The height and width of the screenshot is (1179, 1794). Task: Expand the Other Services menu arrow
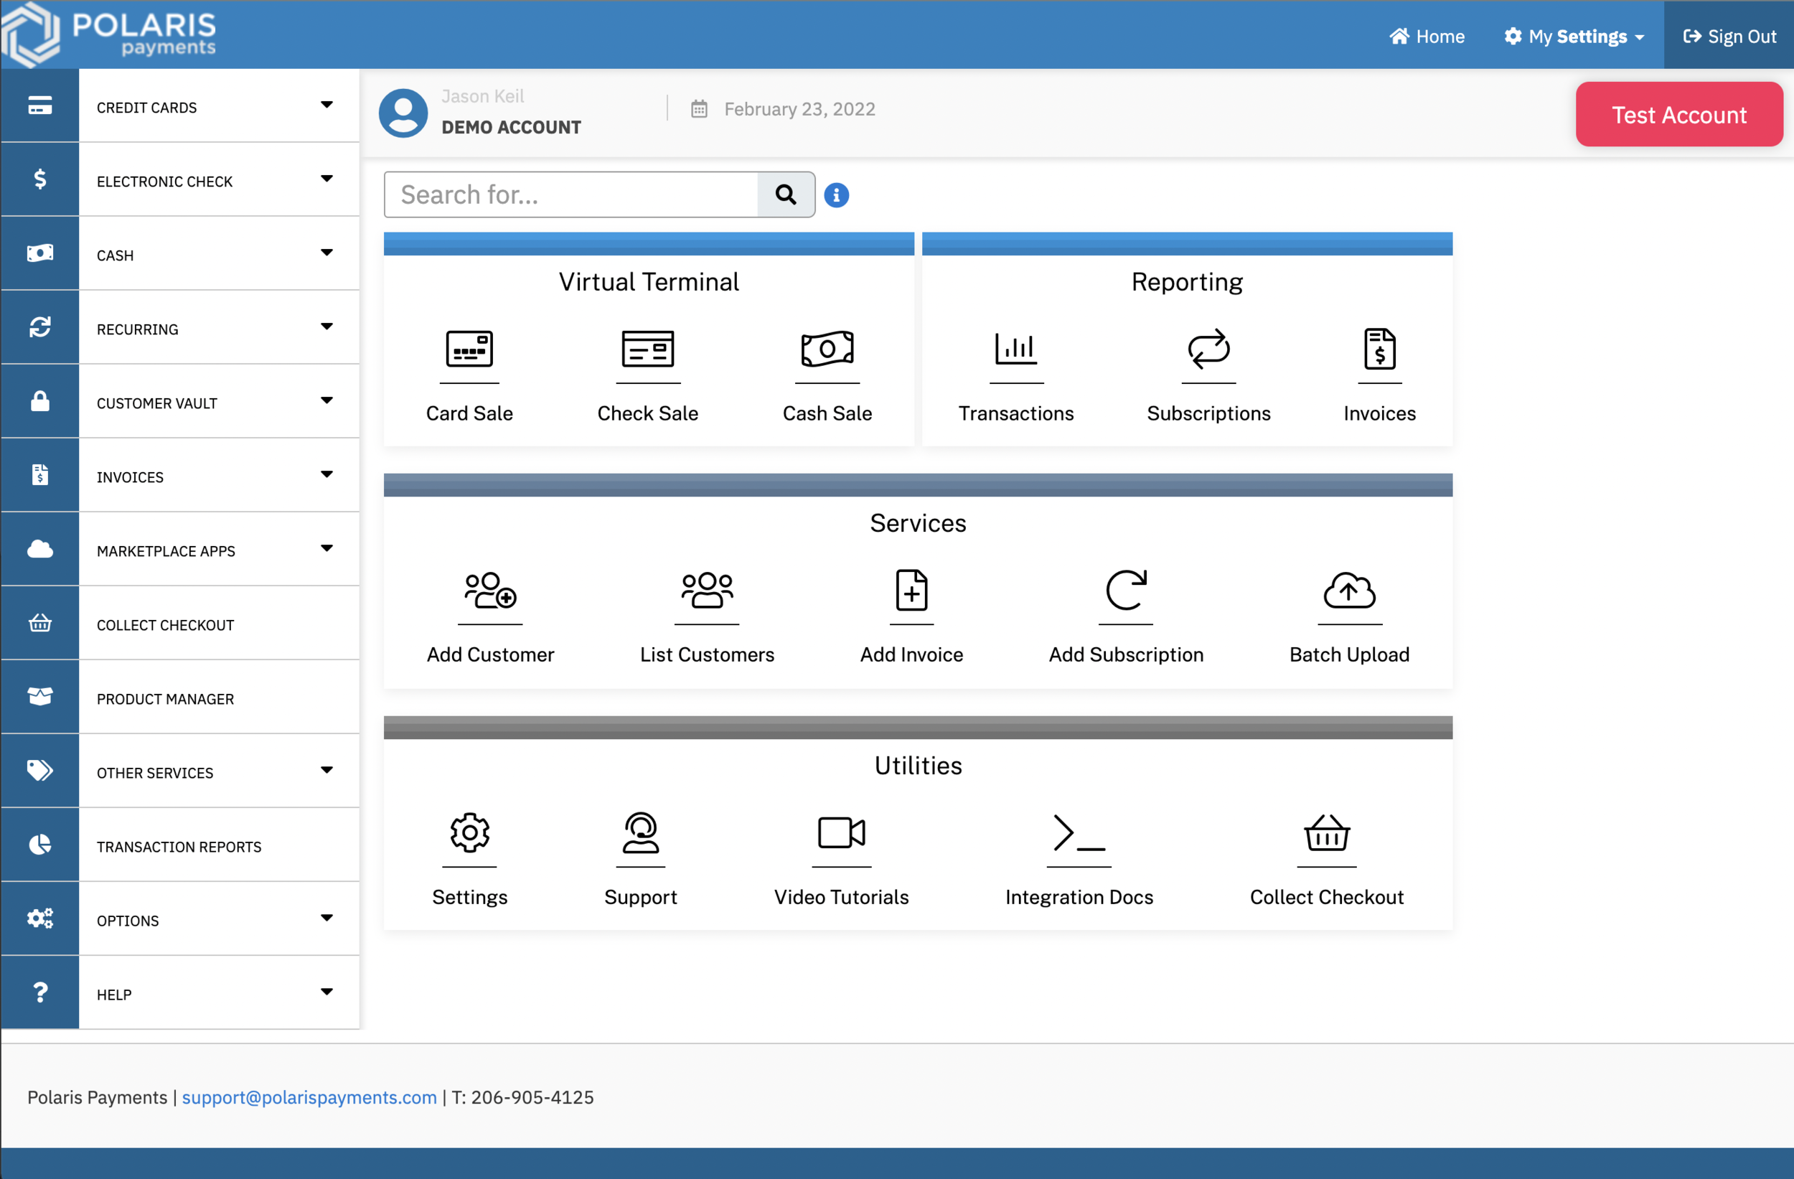pyautogui.click(x=327, y=770)
